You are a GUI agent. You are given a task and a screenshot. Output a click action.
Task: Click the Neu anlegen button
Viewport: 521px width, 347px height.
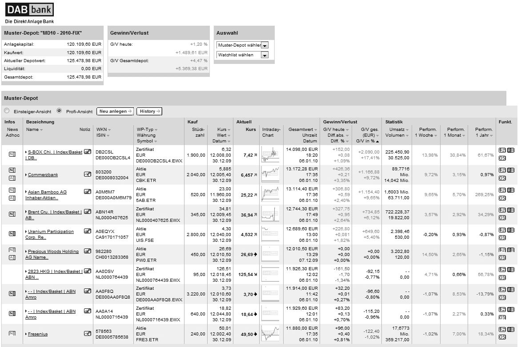(x=115, y=111)
